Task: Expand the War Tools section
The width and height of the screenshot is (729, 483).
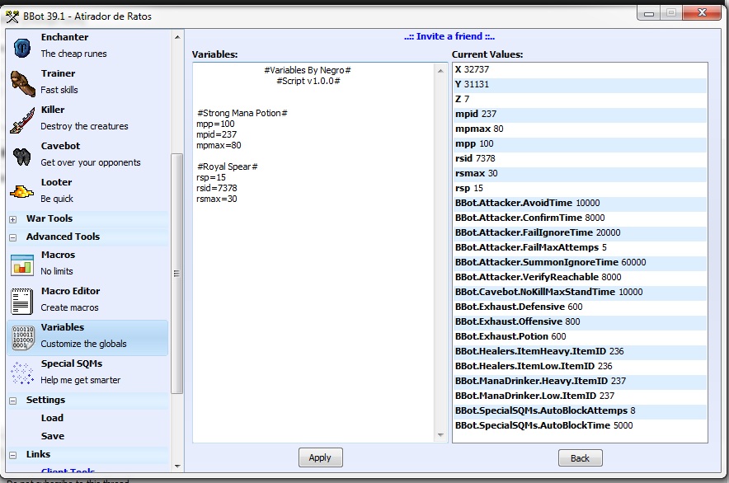Action: click(x=13, y=219)
